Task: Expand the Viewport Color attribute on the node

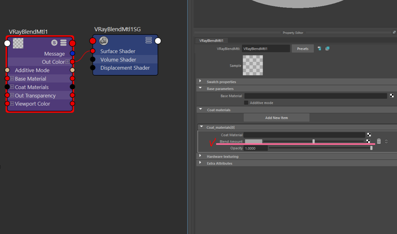Action: [x=12, y=103]
